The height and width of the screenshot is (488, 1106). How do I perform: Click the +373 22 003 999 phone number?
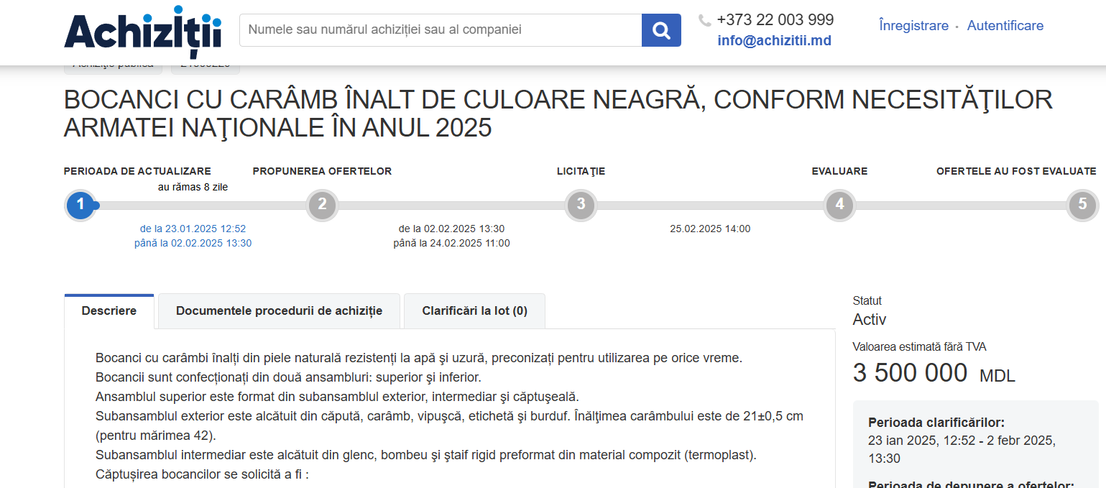[775, 19]
